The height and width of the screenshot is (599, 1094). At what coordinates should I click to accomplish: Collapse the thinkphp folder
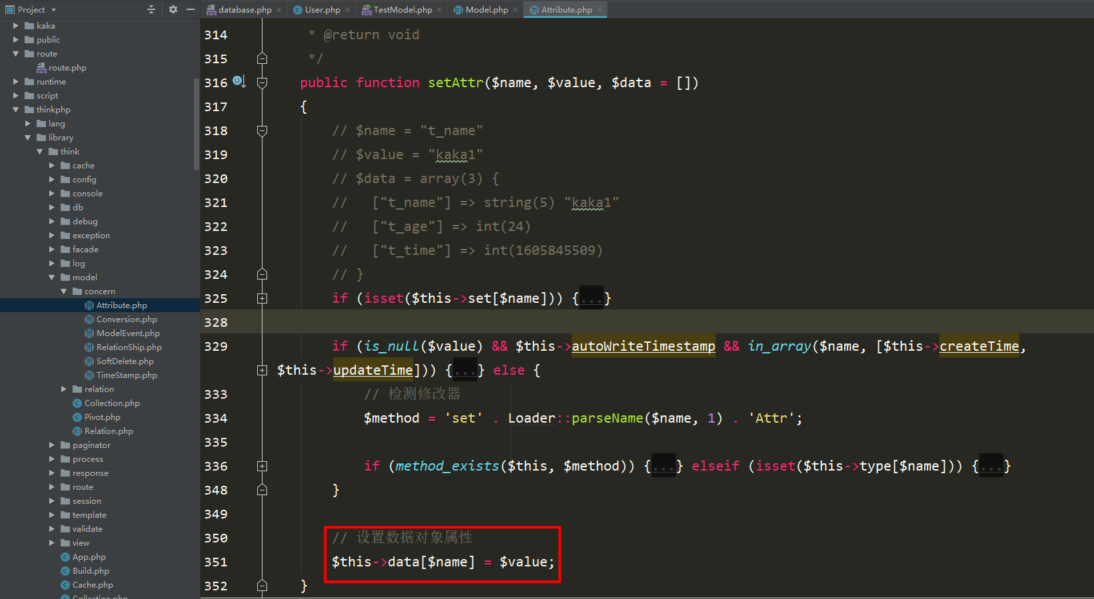(16, 109)
